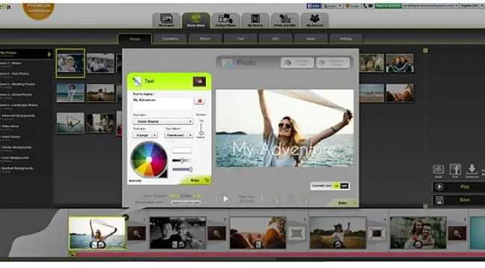Screen dimensions: 485x268
Task: Turn automatic crop ON
Action: pos(337,186)
